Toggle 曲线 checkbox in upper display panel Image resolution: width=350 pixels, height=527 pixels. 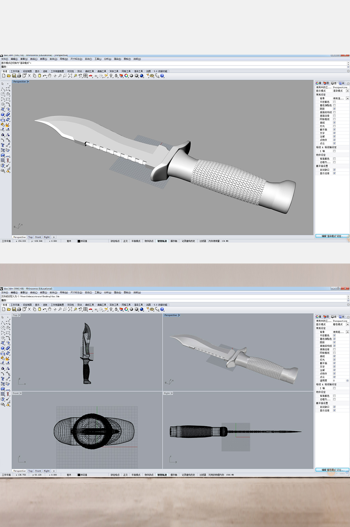334,123
